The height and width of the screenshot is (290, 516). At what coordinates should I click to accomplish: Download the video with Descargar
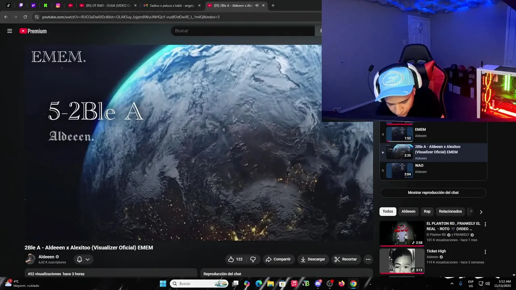tap(313, 259)
